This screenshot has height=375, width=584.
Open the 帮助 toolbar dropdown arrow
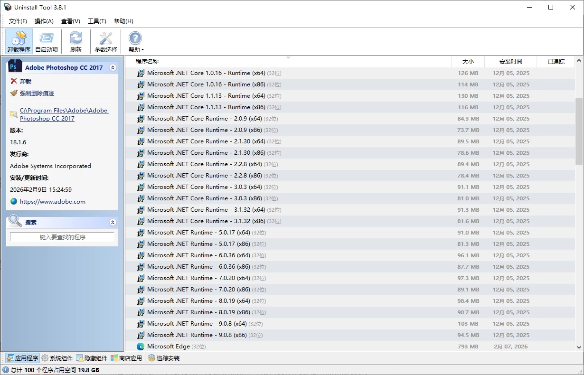[142, 50]
